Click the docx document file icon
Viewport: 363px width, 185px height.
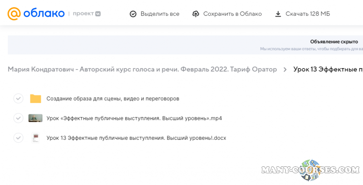[x=35, y=138]
